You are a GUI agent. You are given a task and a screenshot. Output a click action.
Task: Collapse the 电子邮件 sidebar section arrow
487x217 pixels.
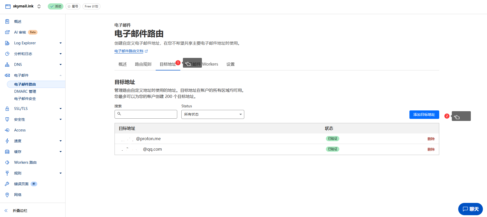pos(61,75)
